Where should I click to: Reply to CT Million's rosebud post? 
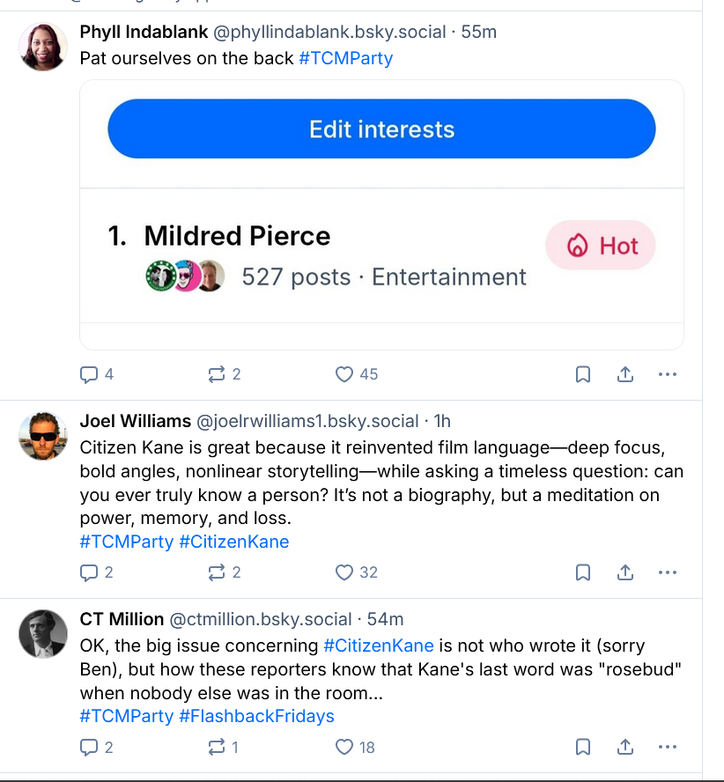pos(89,747)
